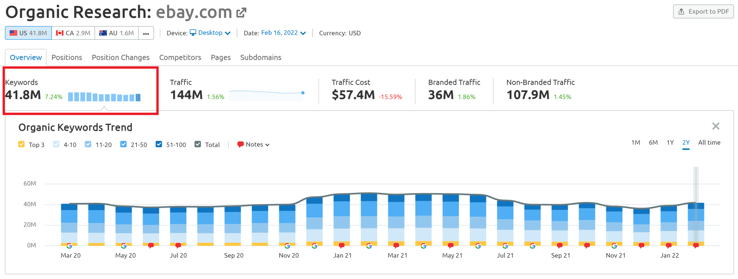Open the Feb 16, 2022 date picker
This screenshot has width=738, height=279.
[284, 33]
